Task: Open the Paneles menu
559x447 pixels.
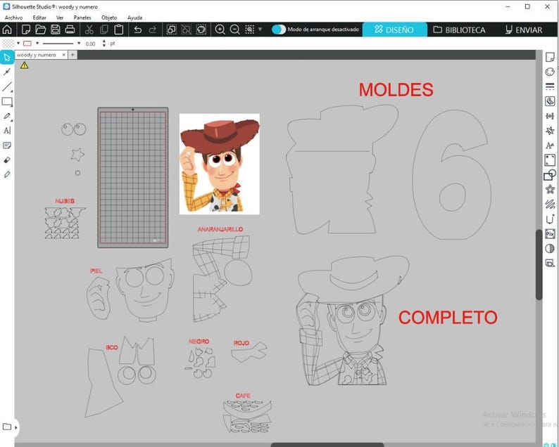Action: pos(82,18)
